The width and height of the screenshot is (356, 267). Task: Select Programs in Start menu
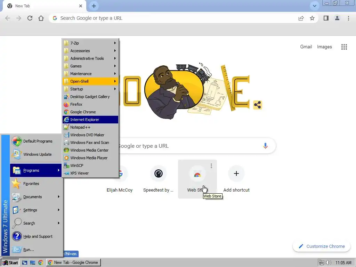(36, 170)
